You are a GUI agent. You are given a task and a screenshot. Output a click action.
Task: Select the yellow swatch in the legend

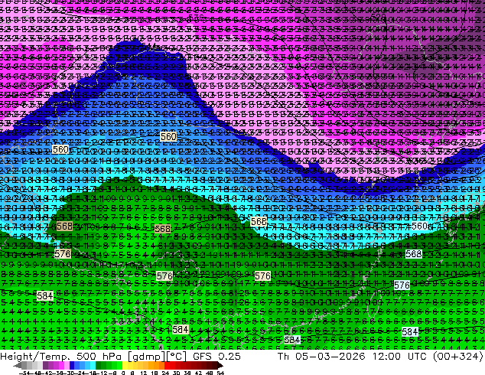click(125, 365)
